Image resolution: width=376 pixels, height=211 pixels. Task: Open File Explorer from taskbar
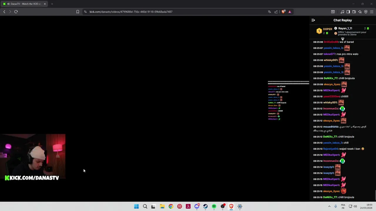[x=162, y=206]
